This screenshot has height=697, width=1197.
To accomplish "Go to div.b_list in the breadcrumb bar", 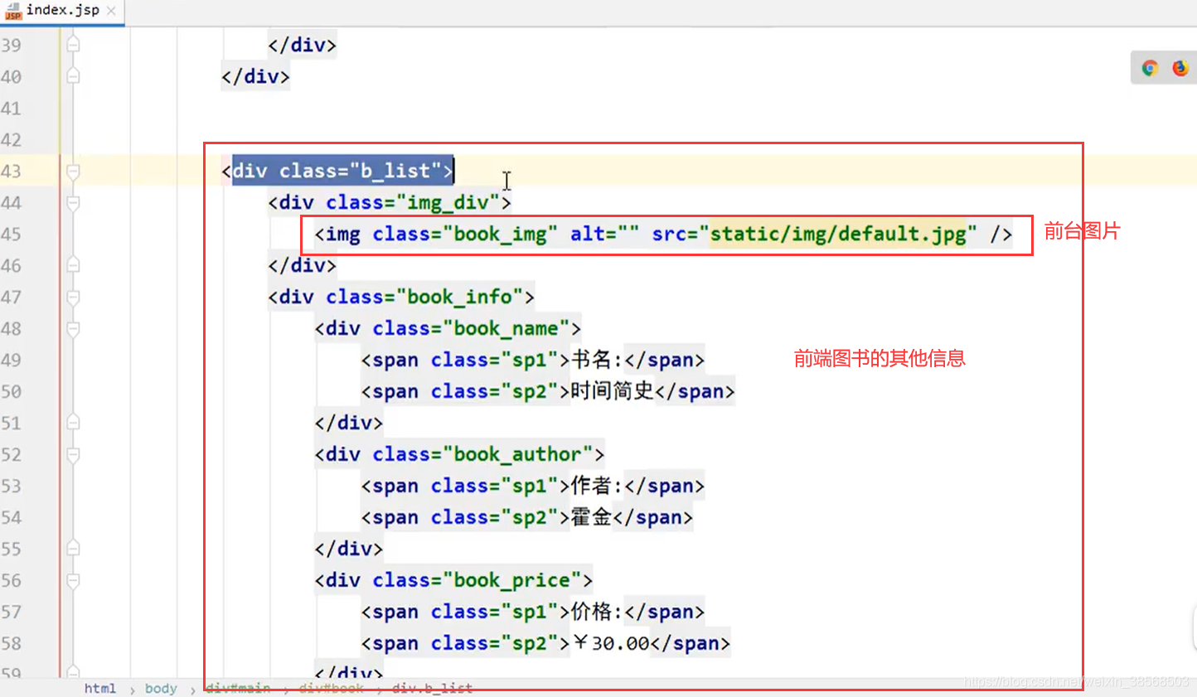I will [432, 688].
